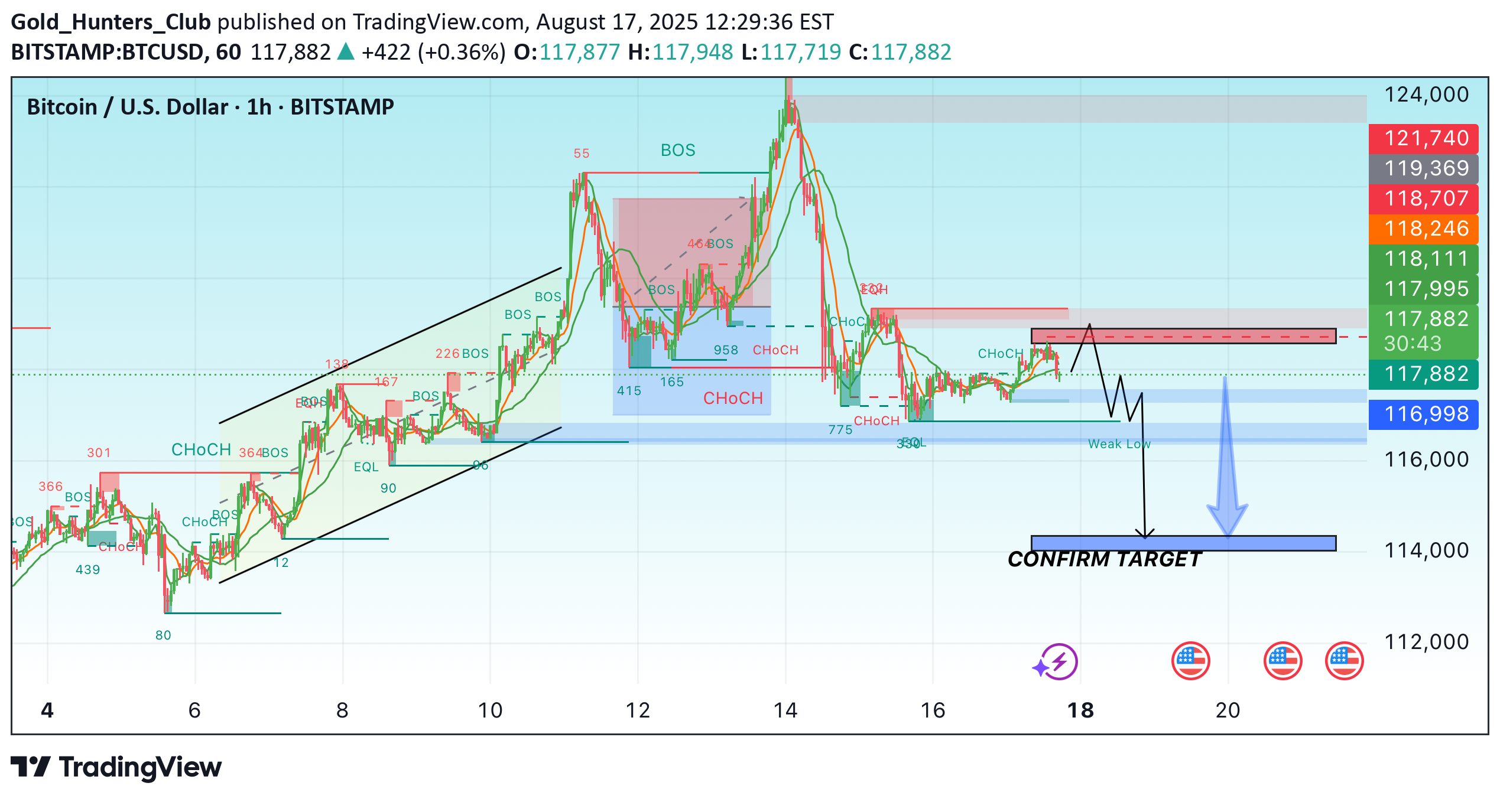Screen dimensions: 1500x799
Task: Click the 439 swing label
Action: point(87,570)
